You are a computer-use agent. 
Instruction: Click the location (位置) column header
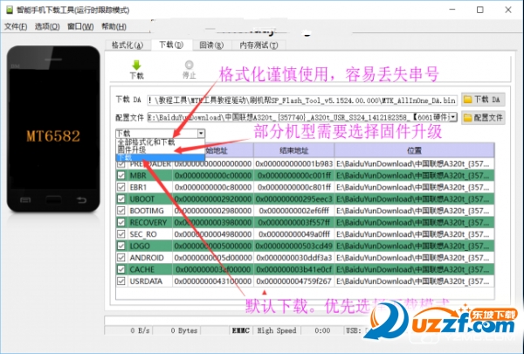pyautogui.click(x=414, y=150)
